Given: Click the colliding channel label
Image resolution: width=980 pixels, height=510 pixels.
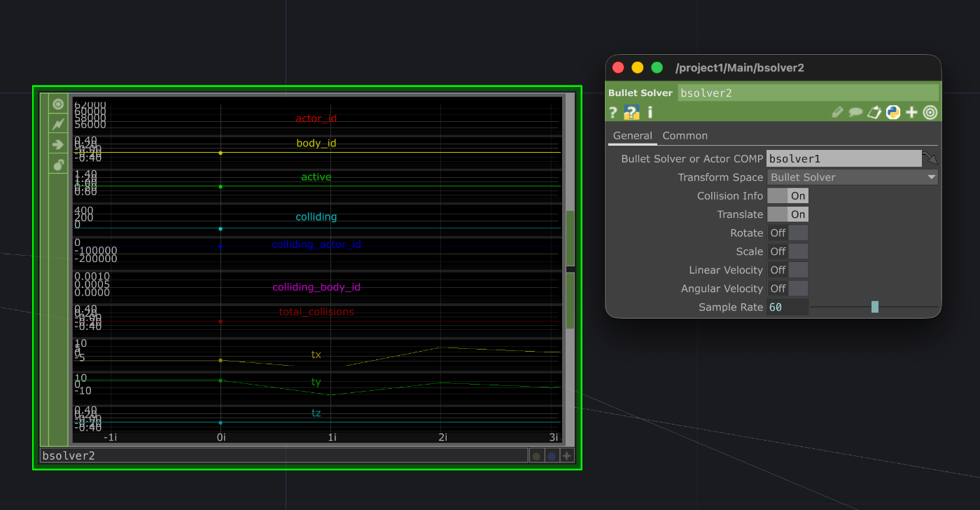Looking at the screenshot, I should click(x=316, y=217).
